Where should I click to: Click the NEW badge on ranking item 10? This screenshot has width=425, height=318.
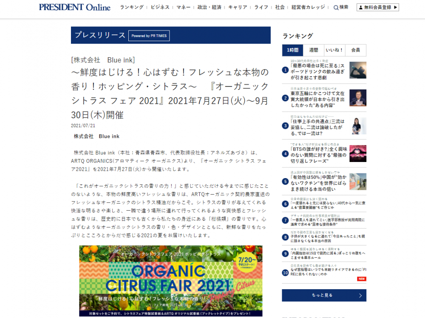(x=362, y=279)
